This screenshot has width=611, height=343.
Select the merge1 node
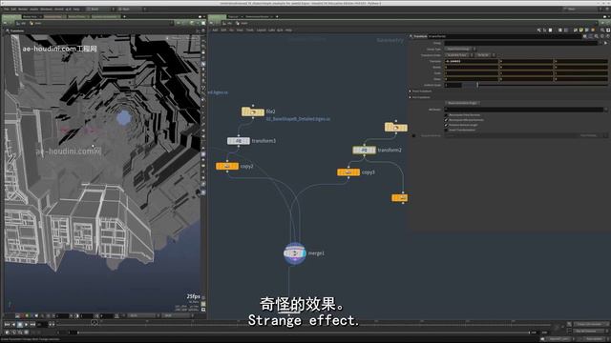tap(295, 253)
